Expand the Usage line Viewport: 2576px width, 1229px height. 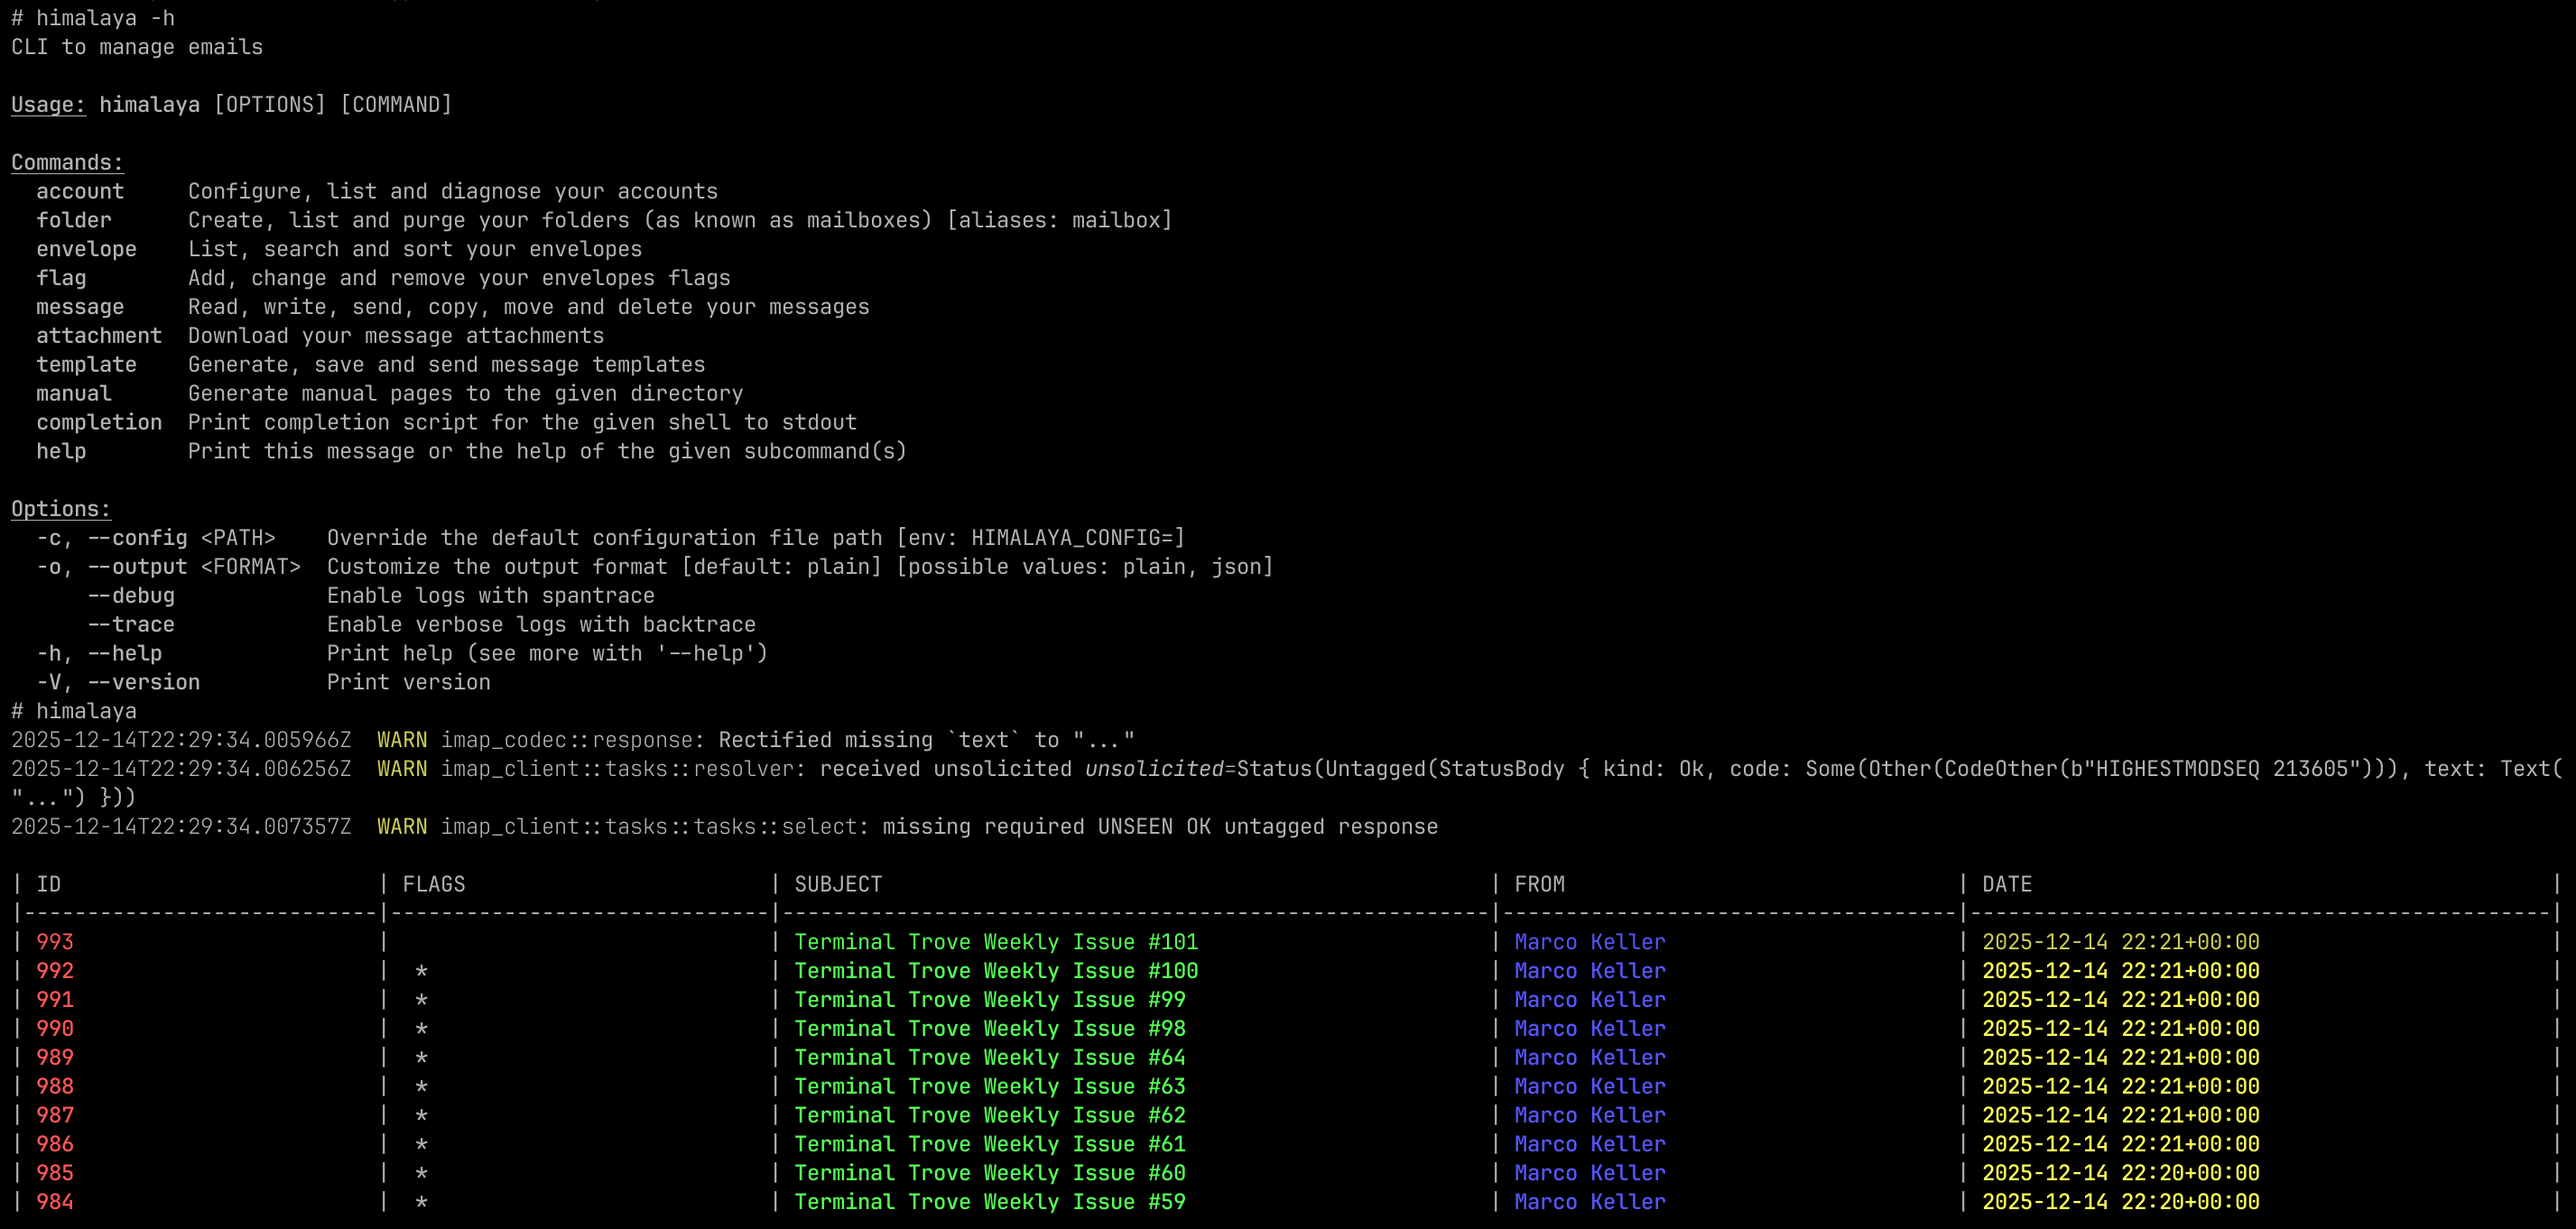tap(47, 103)
